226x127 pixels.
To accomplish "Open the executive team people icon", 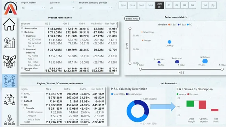I will click(x=9, y=120).
